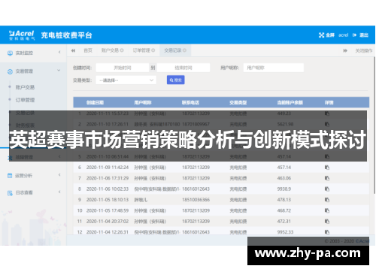Click balance value 463.06
The width and height of the screenshot is (376, 272).
pos(284,178)
